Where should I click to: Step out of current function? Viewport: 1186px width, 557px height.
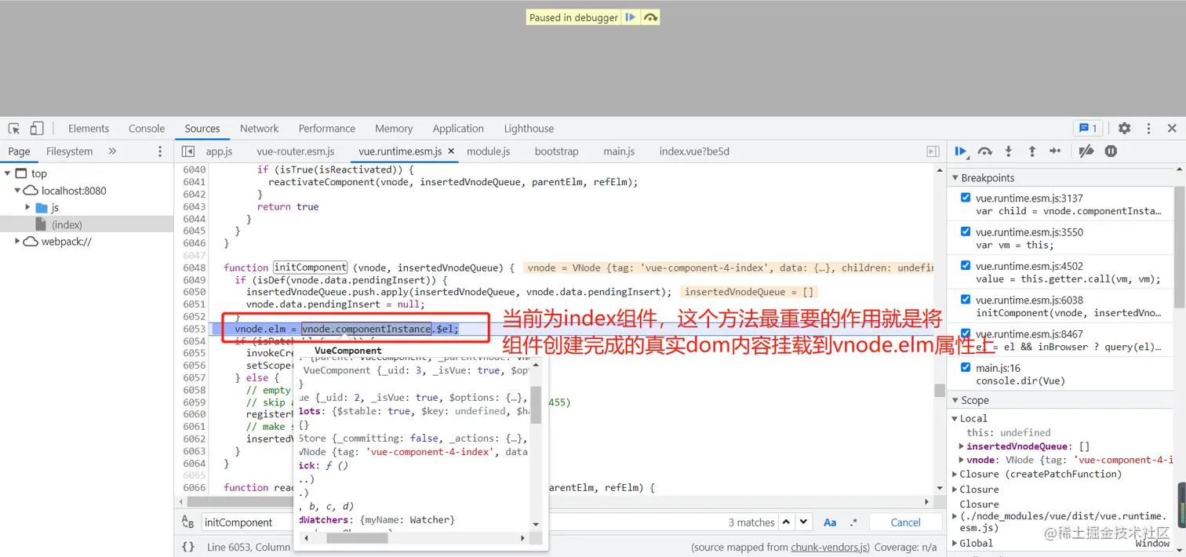coord(1032,151)
